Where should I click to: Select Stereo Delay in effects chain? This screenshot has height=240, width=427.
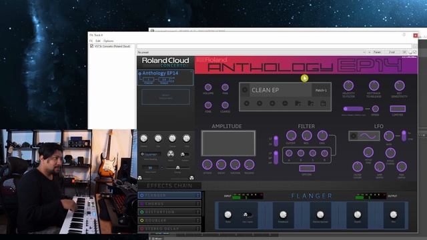tap(169, 229)
